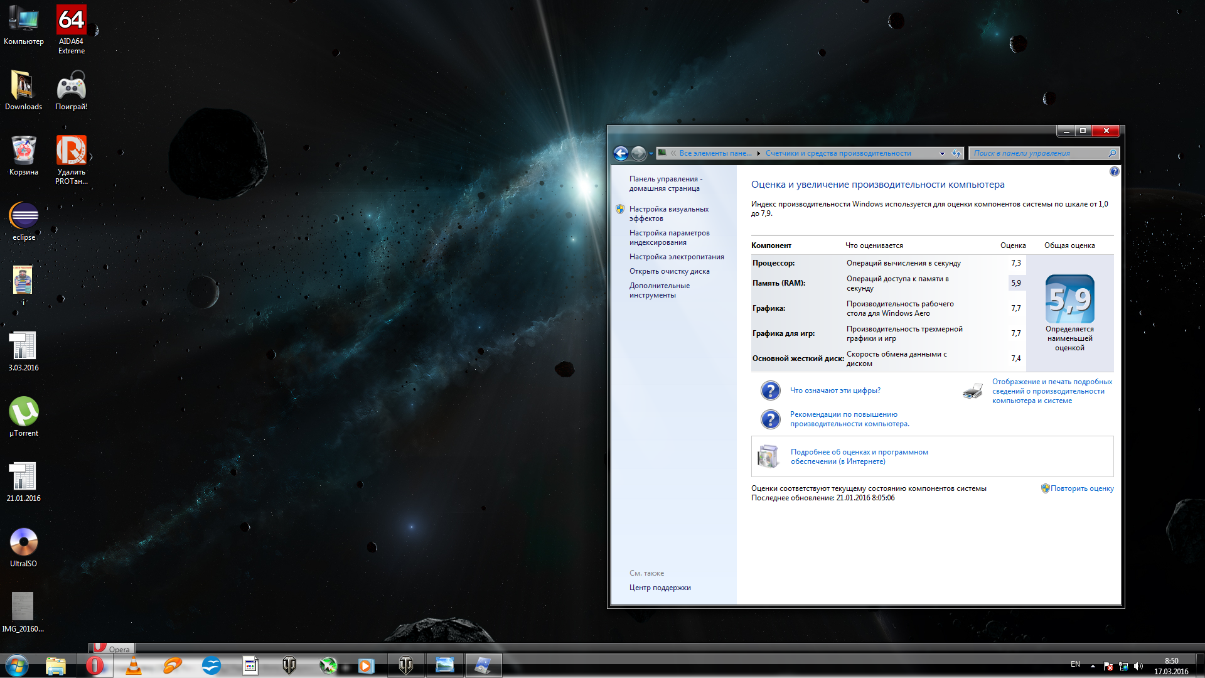Select the Память (RAM): component label

tap(778, 283)
